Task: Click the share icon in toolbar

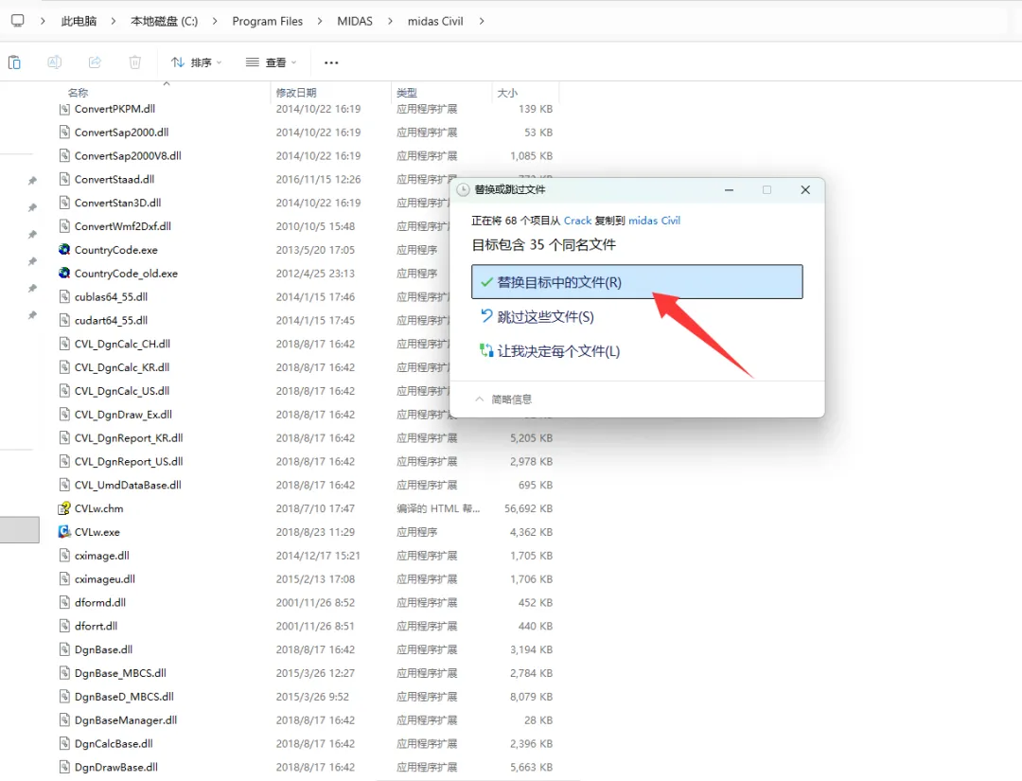Action: [x=96, y=62]
